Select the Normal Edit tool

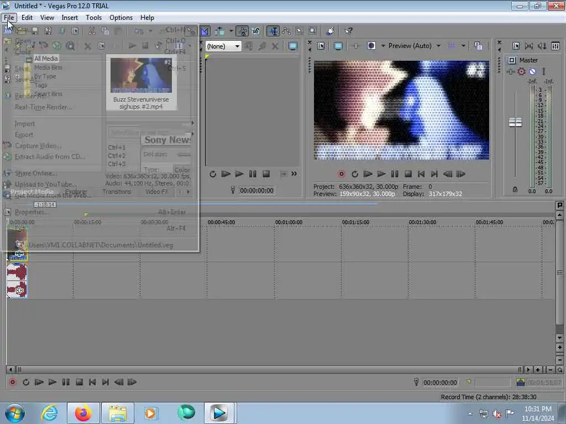click(x=273, y=31)
